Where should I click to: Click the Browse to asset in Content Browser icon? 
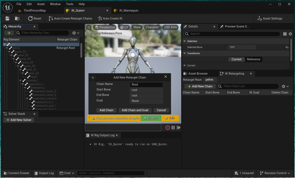point(17,18)
